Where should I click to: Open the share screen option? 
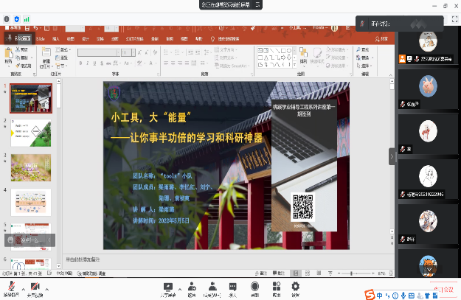(x=168, y=287)
